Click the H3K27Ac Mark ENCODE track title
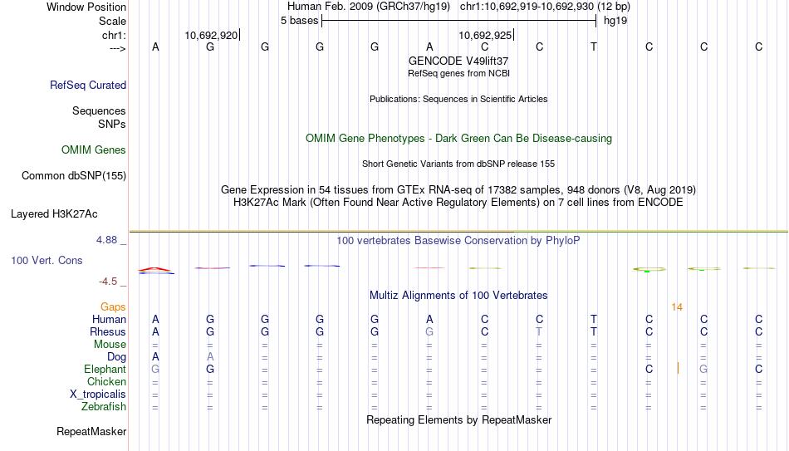This screenshot has height=451, width=789. click(x=458, y=203)
